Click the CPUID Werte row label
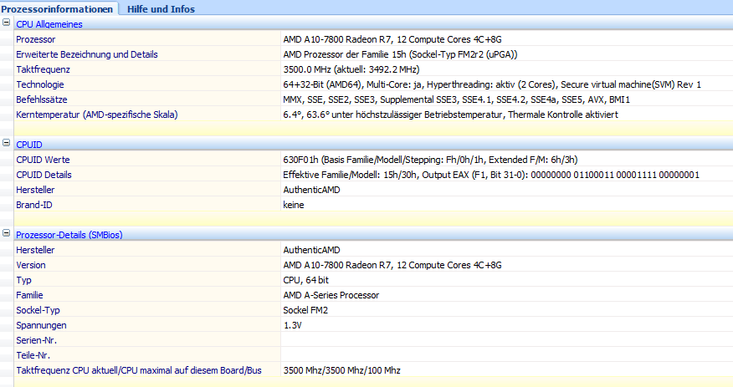 [x=43, y=160]
